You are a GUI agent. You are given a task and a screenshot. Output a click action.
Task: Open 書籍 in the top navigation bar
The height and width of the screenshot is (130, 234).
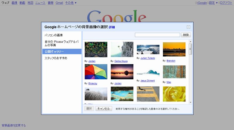point(50,3)
